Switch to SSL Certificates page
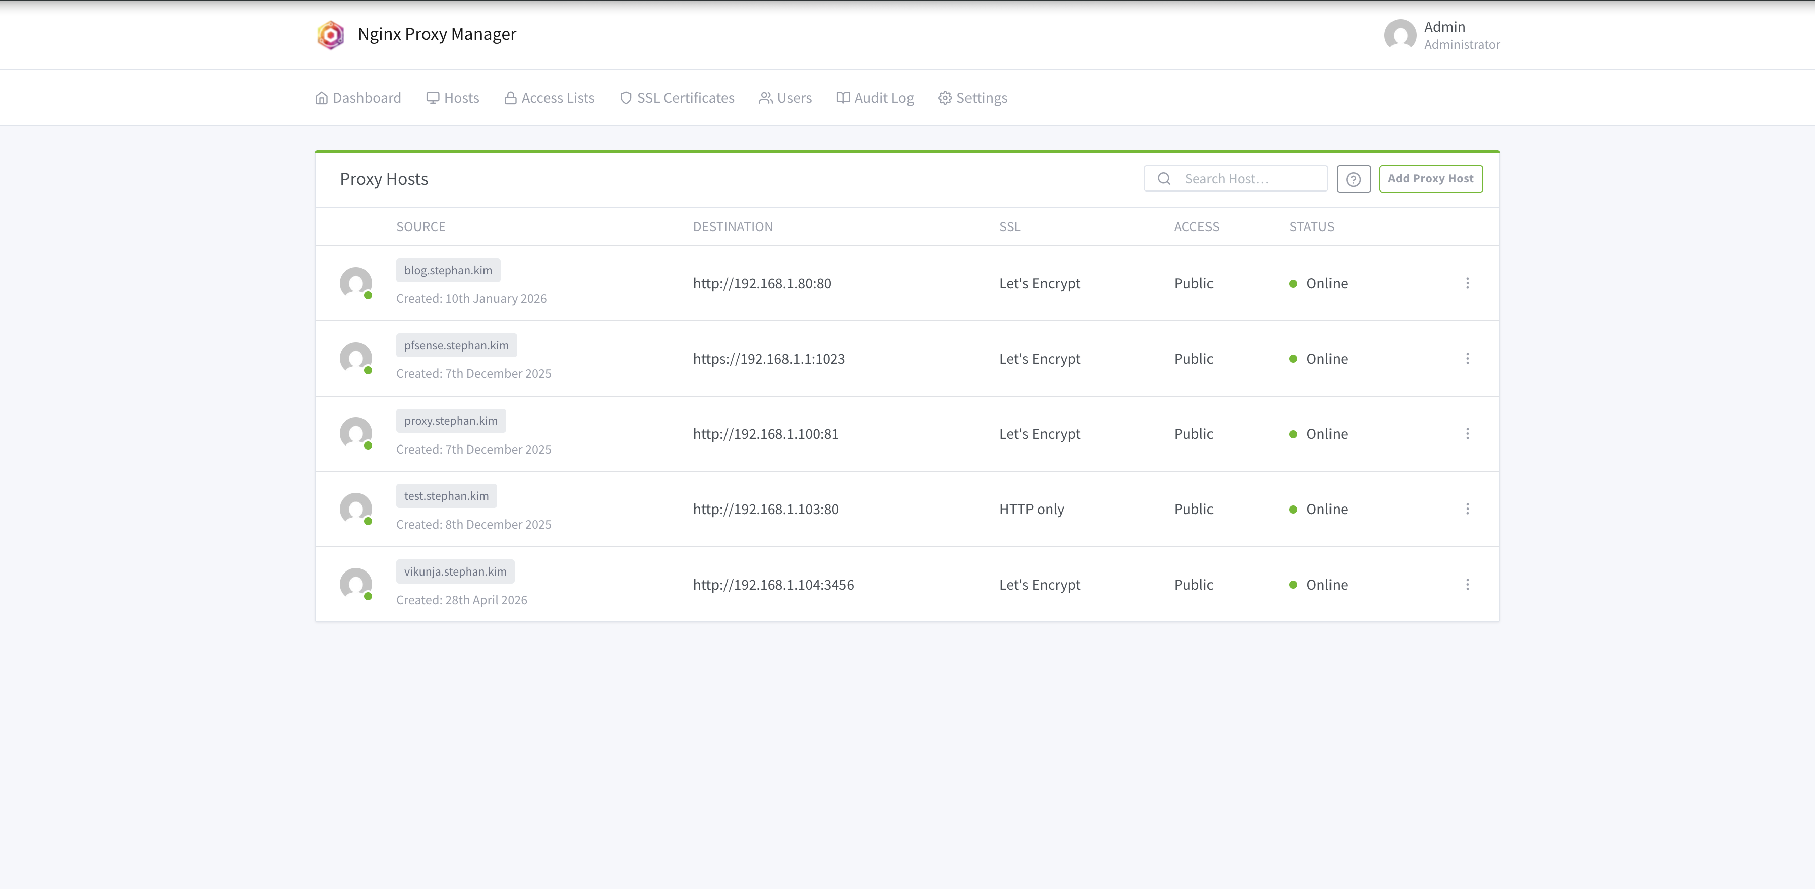 click(677, 98)
